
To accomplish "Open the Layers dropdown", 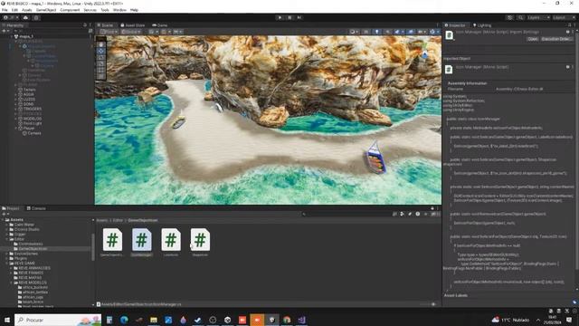I will click(538, 17).
